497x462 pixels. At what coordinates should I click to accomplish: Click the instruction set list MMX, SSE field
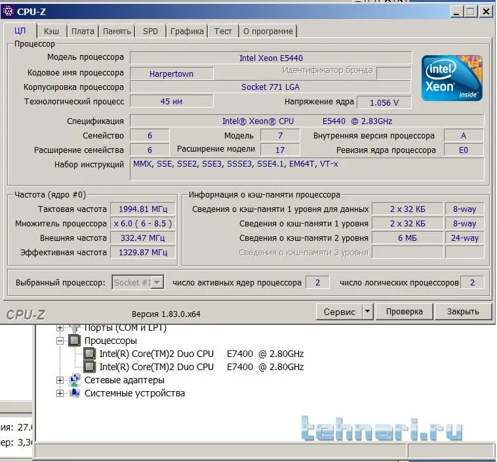[307, 169]
